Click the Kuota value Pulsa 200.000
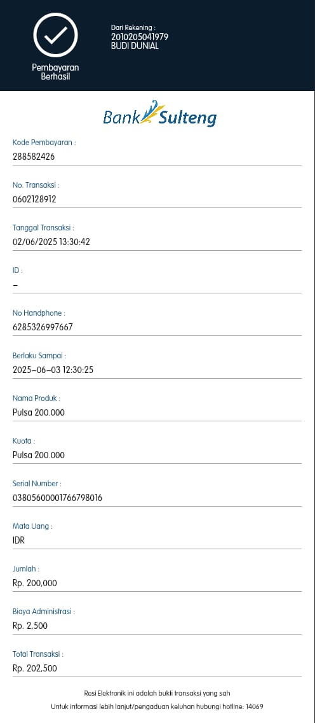The width and height of the screenshot is (315, 723). click(39, 455)
